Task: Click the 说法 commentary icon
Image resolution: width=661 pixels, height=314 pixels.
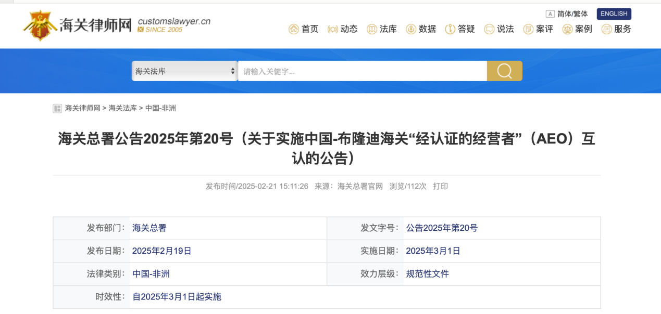Action: (489, 29)
